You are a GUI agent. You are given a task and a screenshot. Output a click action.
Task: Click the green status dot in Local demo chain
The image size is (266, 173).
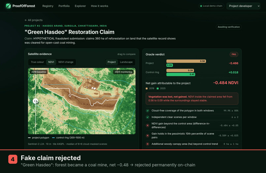(x=201, y=6)
